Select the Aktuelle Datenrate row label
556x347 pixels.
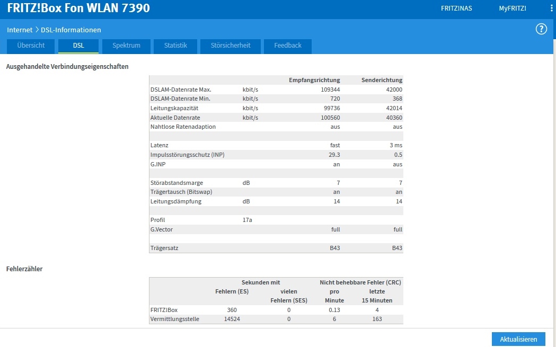(175, 118)
